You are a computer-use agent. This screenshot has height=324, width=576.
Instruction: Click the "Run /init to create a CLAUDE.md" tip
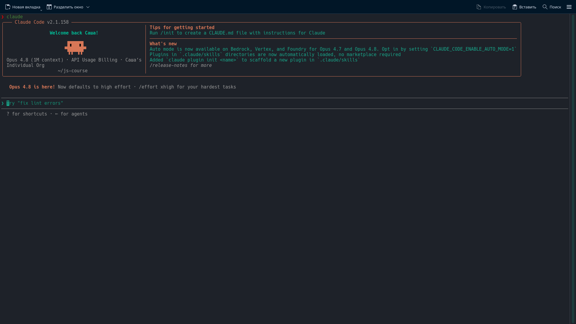tap(237, 33)
